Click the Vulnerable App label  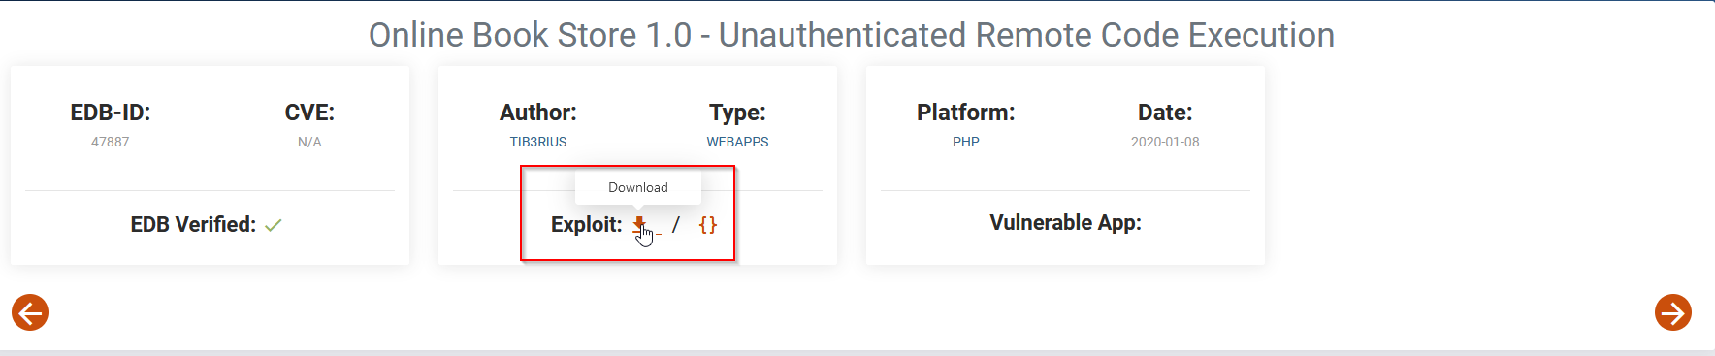pos(1065,222)
